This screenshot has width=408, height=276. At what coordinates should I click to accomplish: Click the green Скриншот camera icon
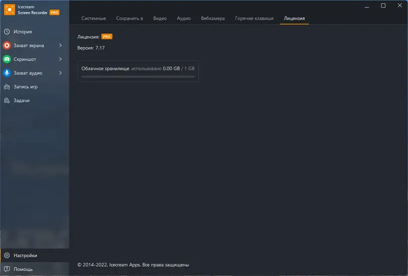7,59
